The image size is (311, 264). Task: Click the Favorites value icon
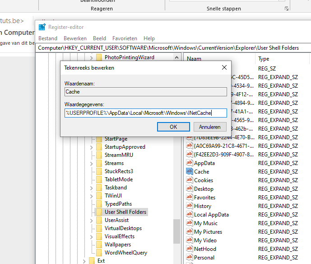[x=189, y=198]
